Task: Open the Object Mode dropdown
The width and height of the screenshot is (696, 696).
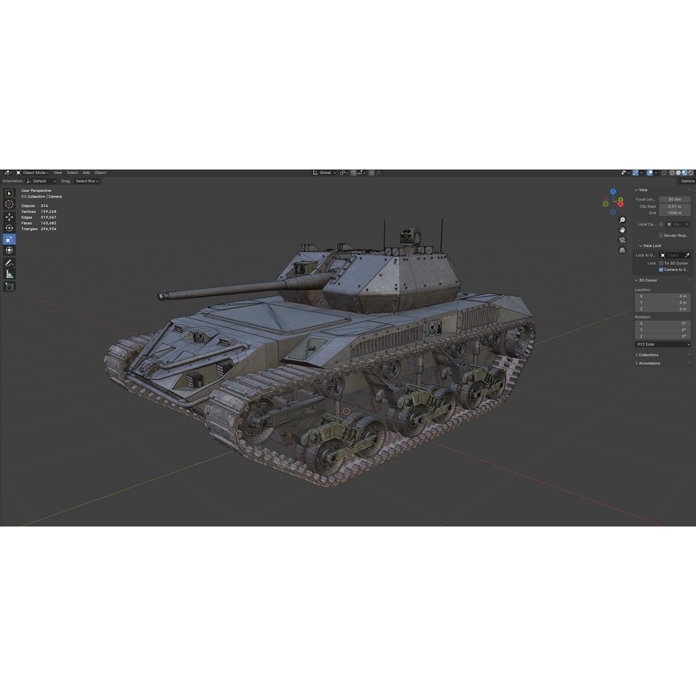Action: [35, 172]
